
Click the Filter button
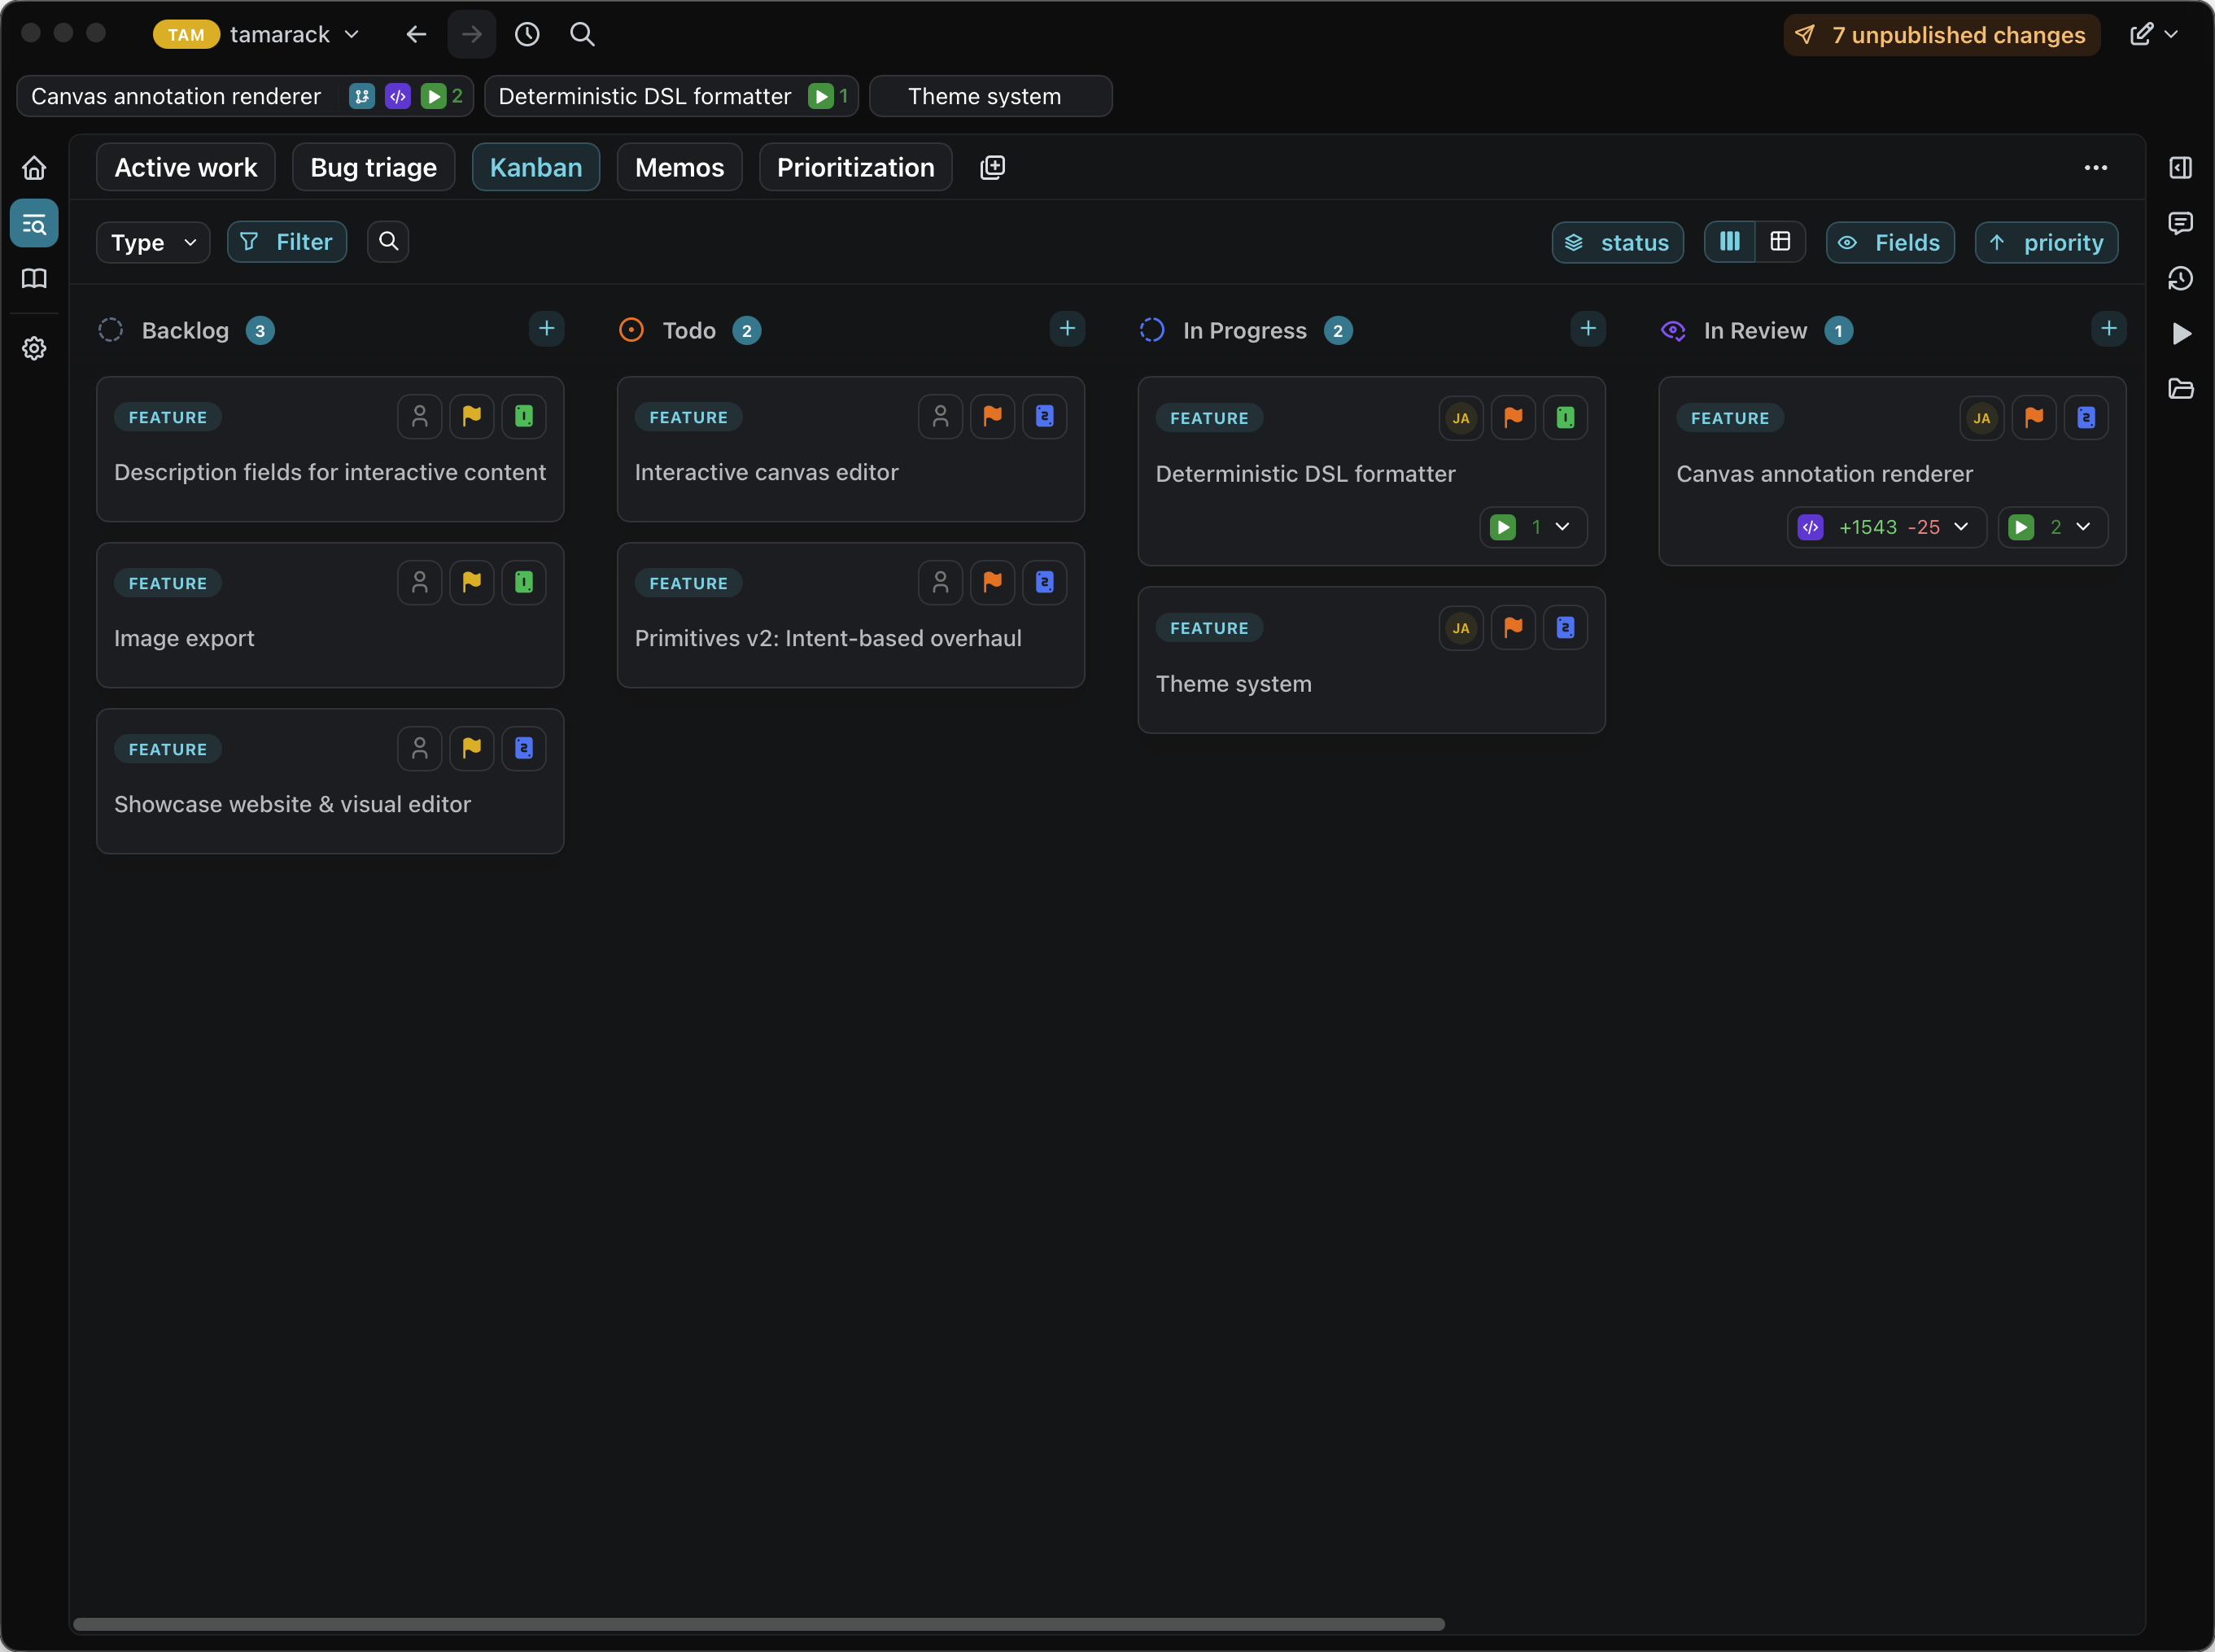coord(287,242)
